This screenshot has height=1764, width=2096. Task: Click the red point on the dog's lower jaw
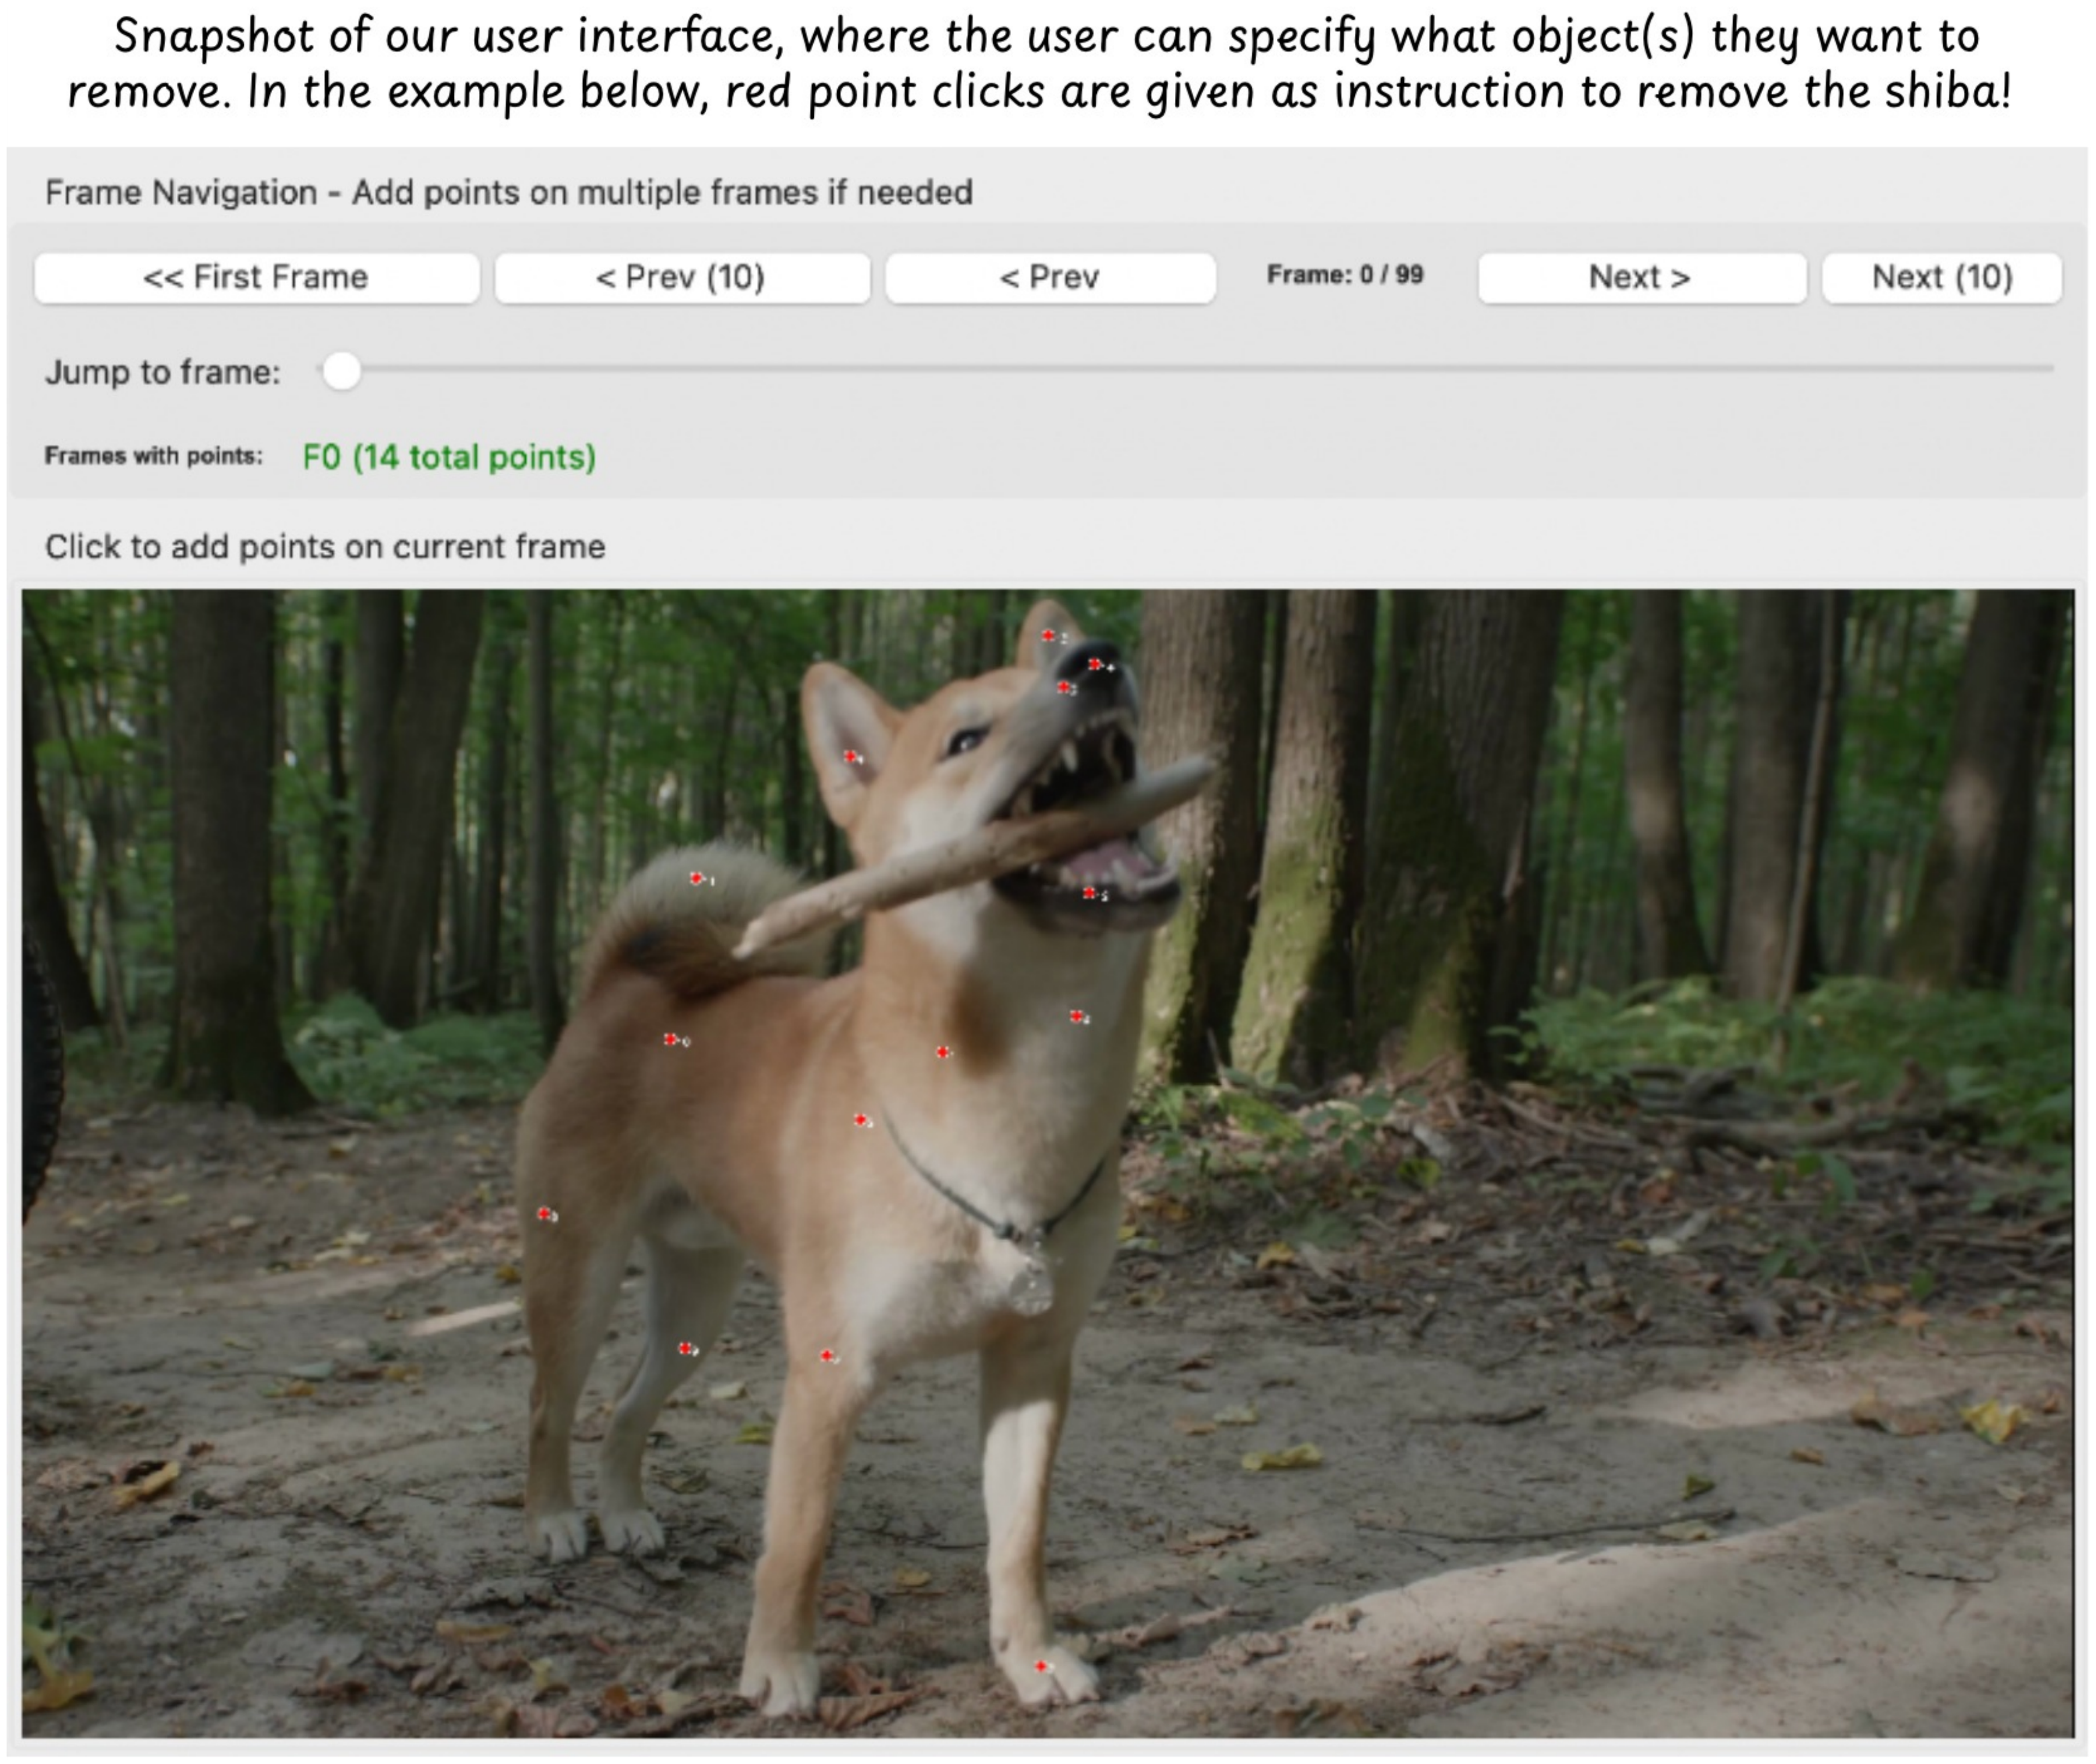pyautogui.click(x=1089, y=893)
